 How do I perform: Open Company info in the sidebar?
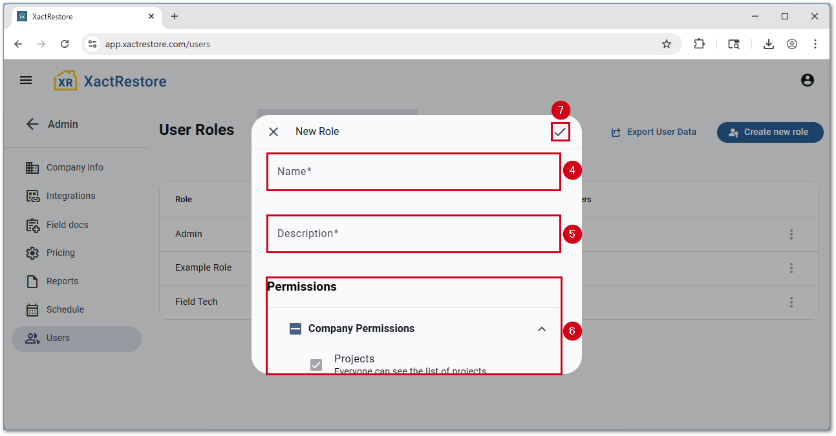tap(74, 167)
